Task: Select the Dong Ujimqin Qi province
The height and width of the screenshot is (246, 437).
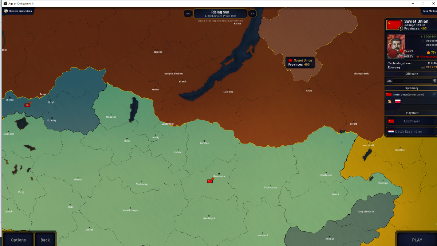Action: coord(366,211)
